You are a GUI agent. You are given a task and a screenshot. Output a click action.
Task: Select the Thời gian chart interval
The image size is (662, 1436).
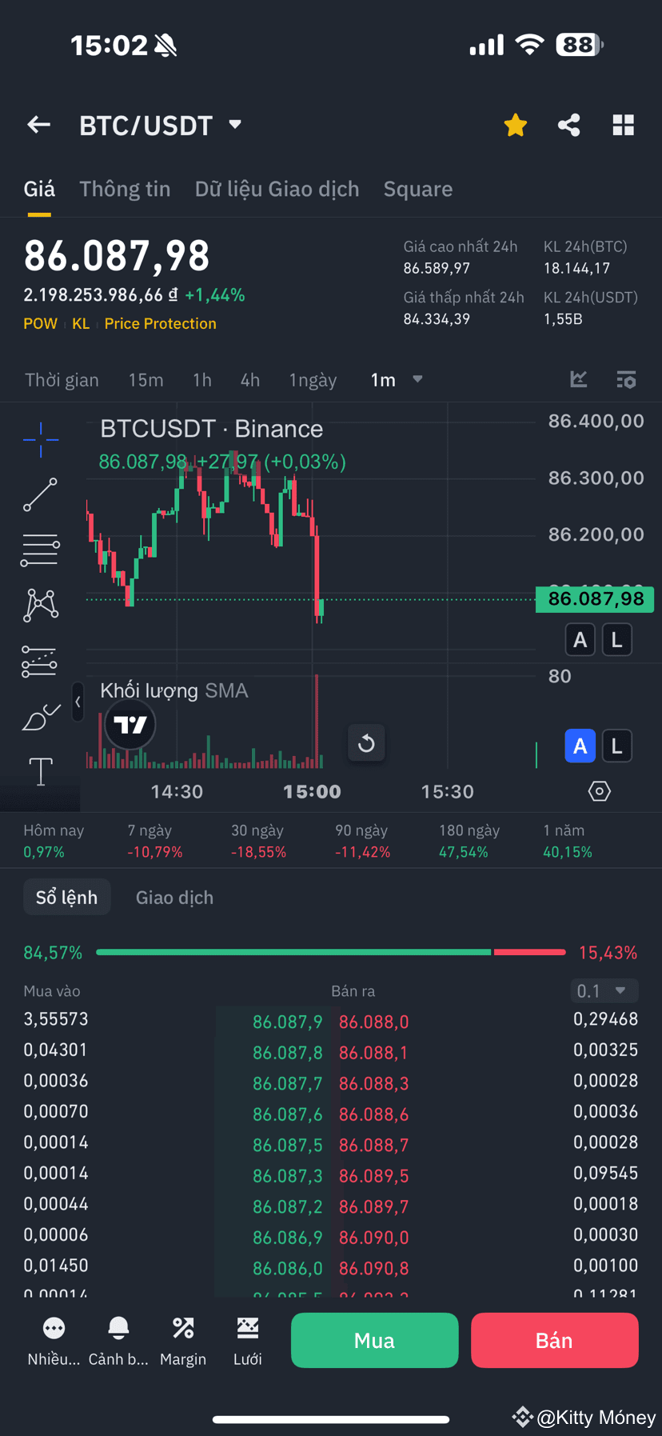(62, 380)
